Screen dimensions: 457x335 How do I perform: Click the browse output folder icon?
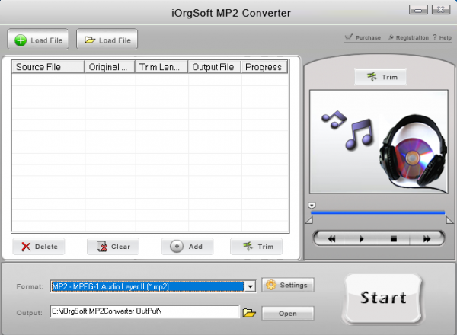pos(249,313)
